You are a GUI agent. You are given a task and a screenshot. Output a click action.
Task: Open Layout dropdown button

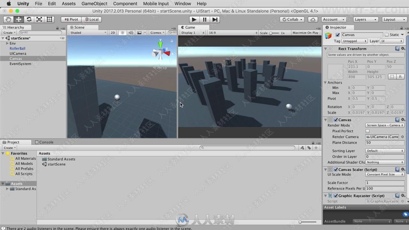point(394,19)
